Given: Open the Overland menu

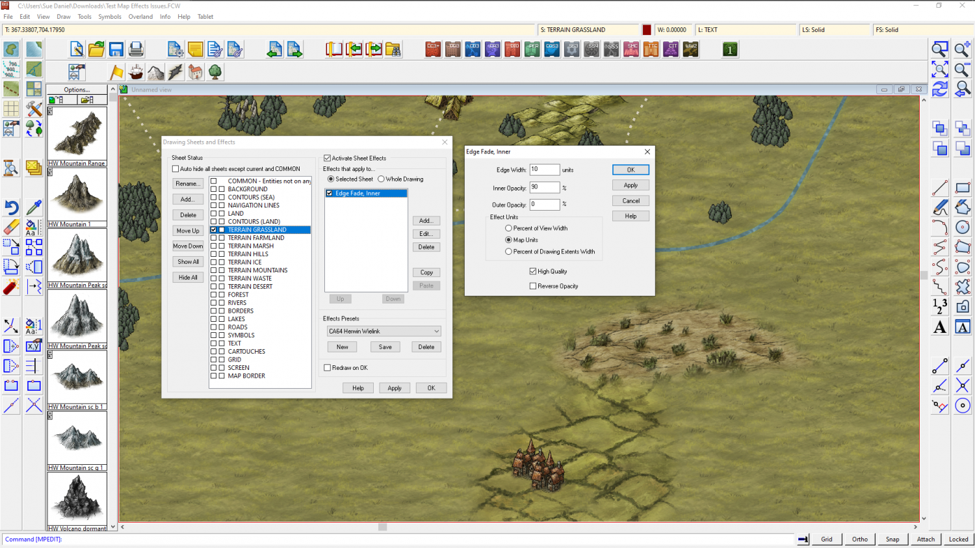Looking at the screenshot, I should click(x=140, y=17).
